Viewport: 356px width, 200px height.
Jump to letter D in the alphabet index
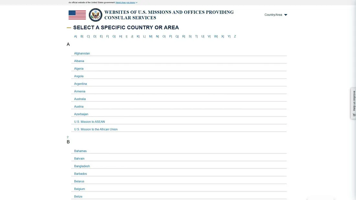click(95, 36)
